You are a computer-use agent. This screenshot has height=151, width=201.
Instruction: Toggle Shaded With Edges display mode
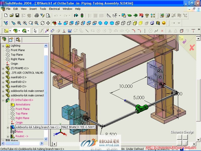[x=135, y=23]
